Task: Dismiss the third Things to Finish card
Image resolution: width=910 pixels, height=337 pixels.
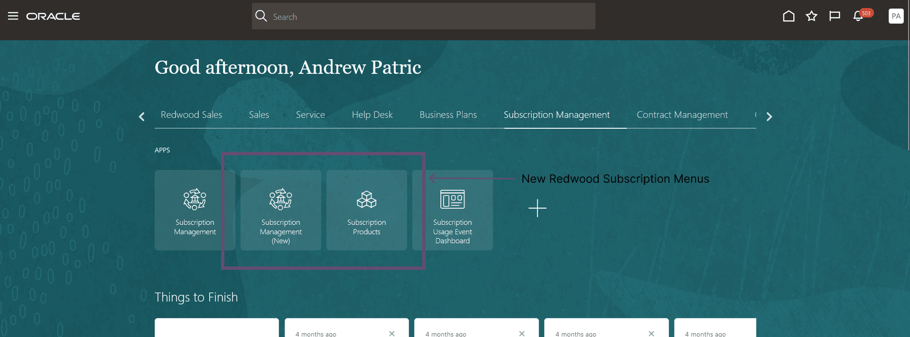Action: point(522,334)
